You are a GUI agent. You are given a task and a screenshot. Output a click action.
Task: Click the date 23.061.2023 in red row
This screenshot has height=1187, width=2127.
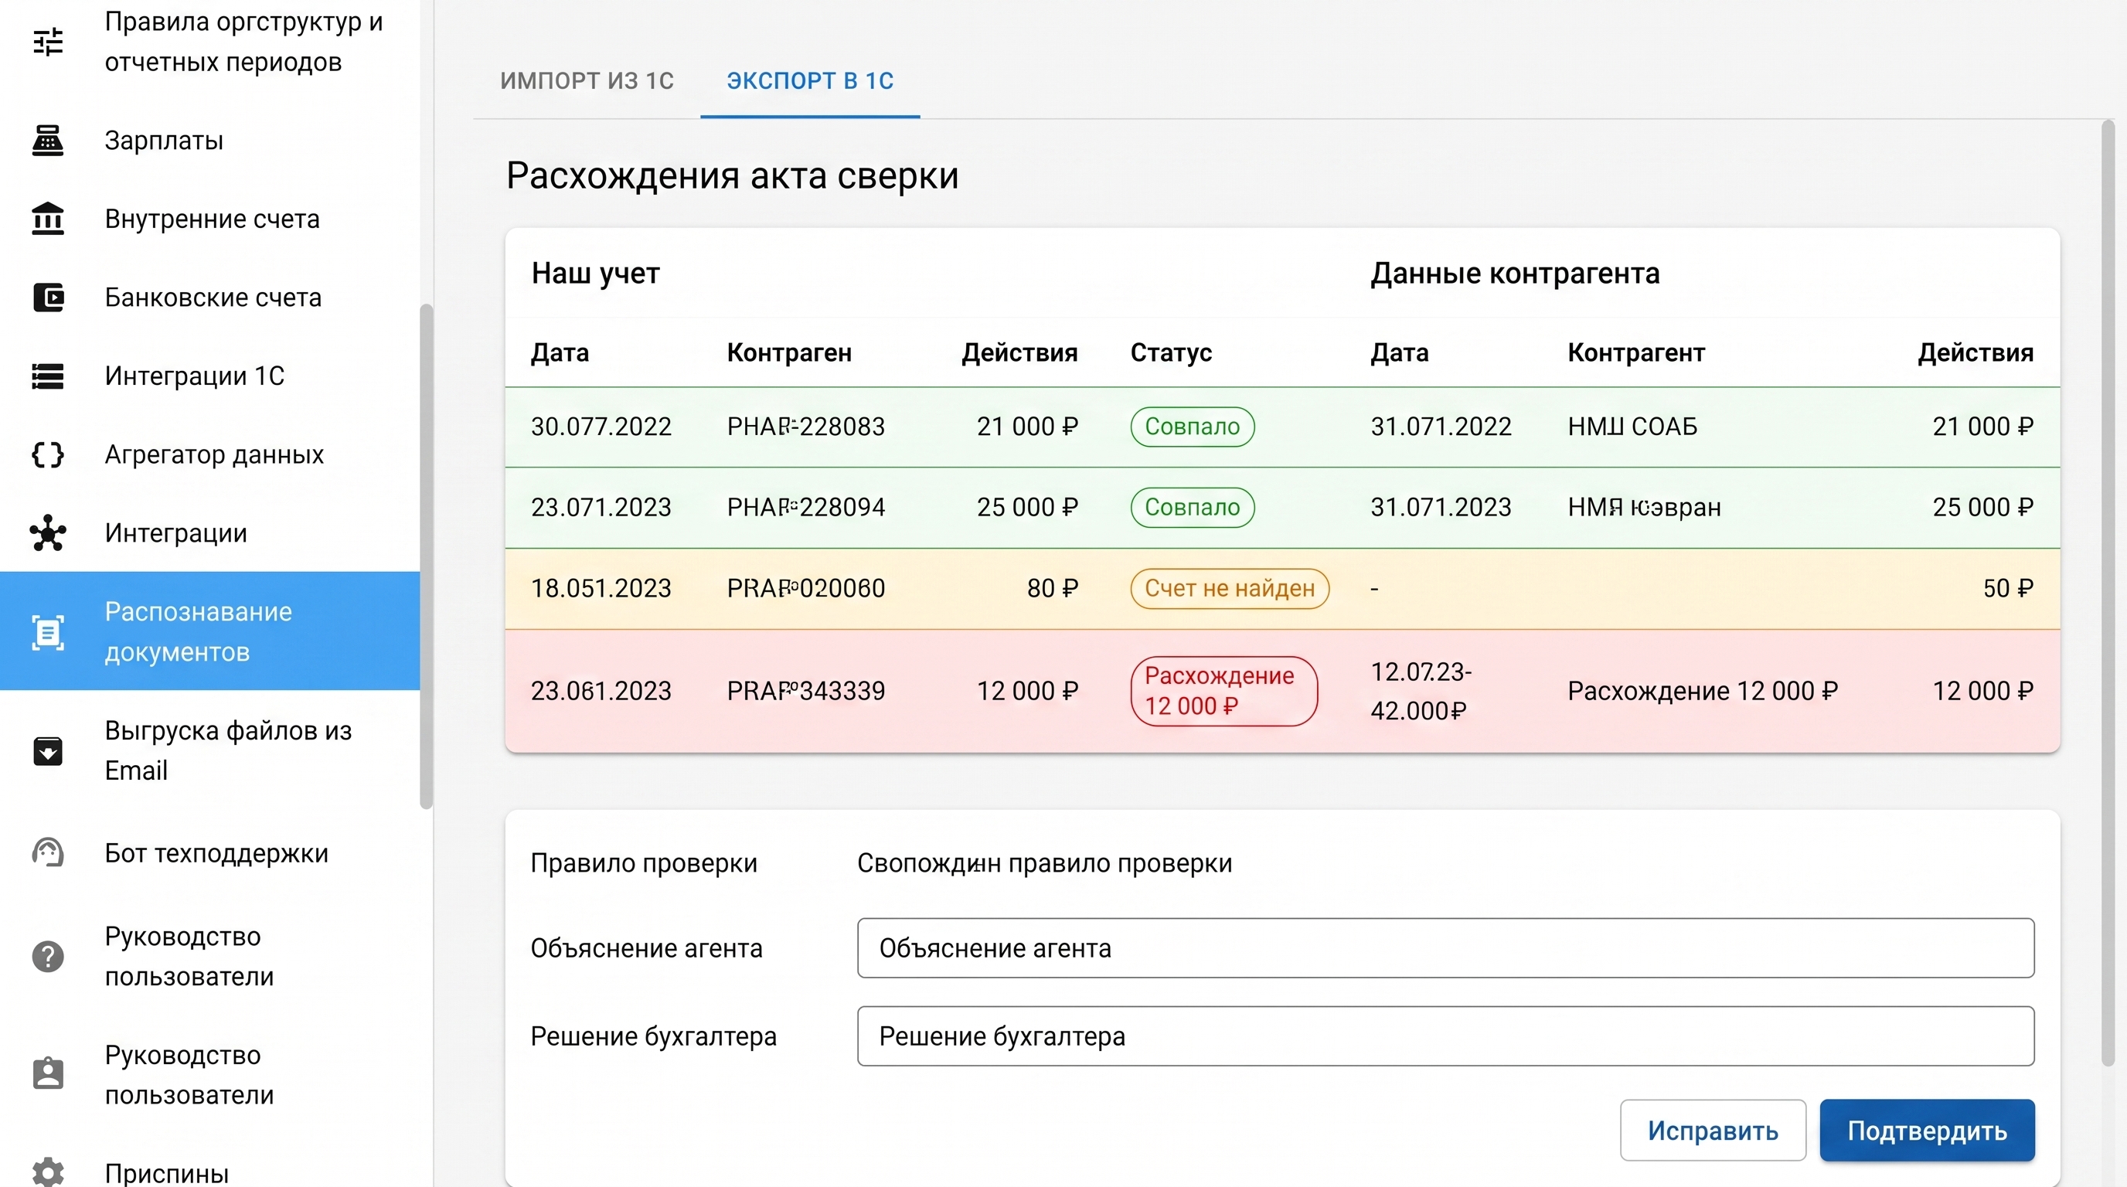(x=601, y=691)
